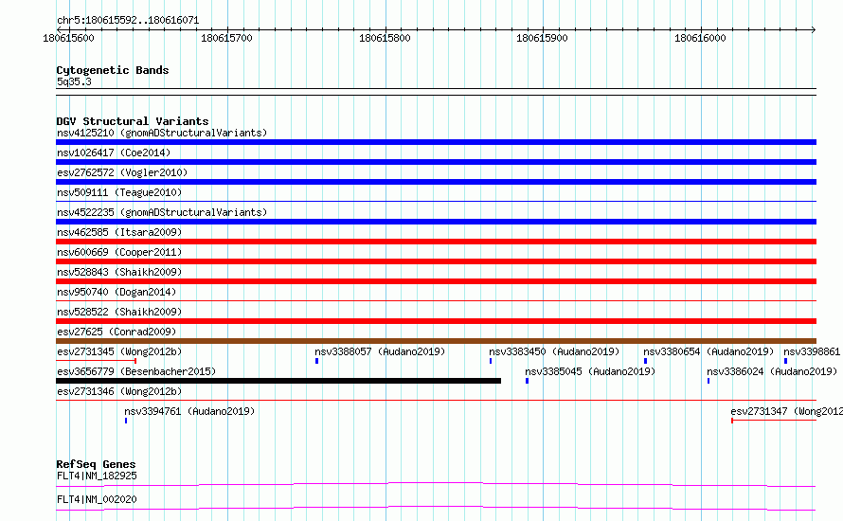Viewport: 843px width, 521px height.
Task: Open the esv2762572 (Vogler2010) label
Action: click(122, 172)
